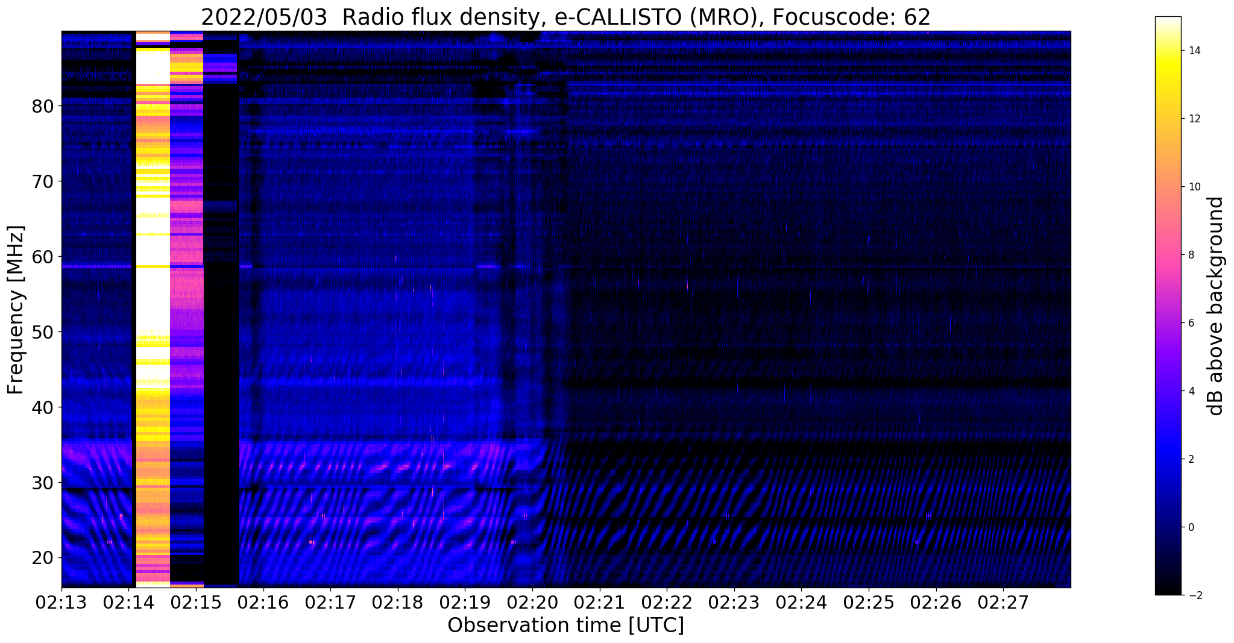Click the 02:18 time tick label
1234x643 pixels.
coord(398,602)
